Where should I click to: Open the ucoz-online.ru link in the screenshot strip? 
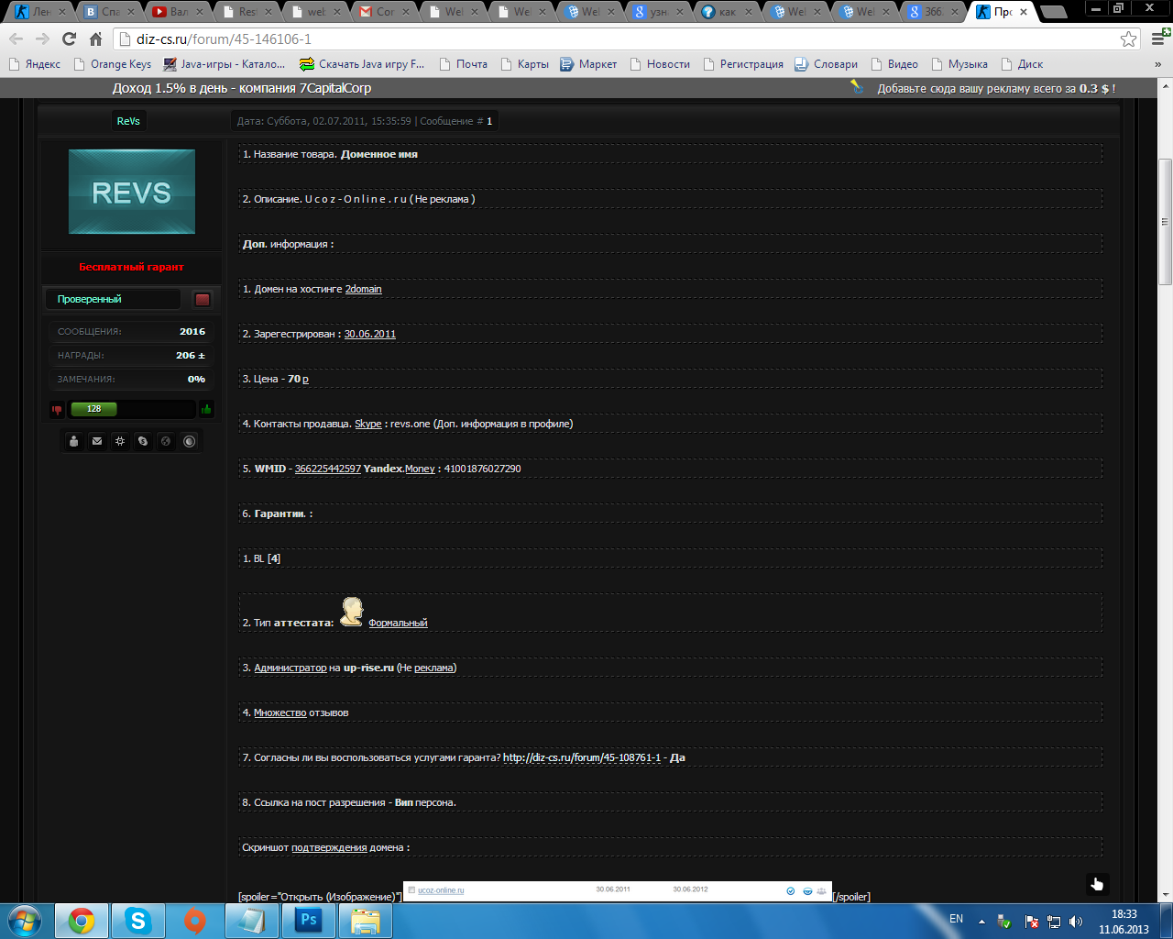tap(441, 890)
